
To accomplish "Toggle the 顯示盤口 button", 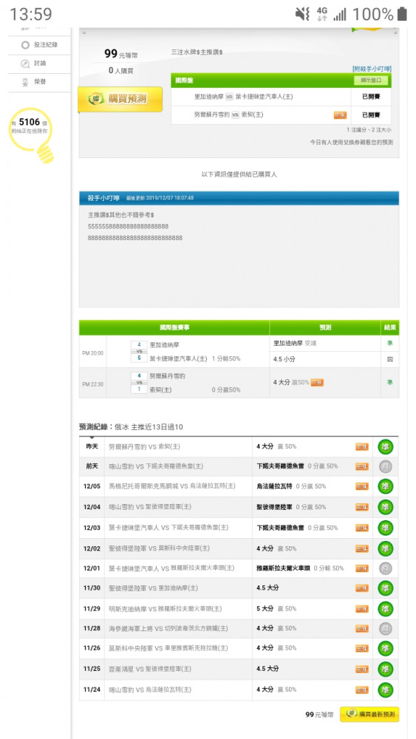I will point(372,81).
